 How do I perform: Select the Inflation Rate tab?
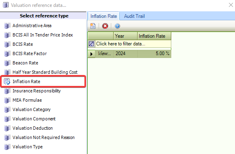click(x=103, y=16)
